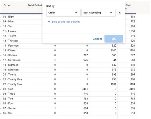Click the value 926 in Seventeen row
The image size is (151, 119).
coord(86,60)
